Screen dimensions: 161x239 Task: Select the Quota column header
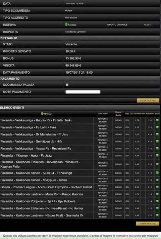click(x=137, y=114)
